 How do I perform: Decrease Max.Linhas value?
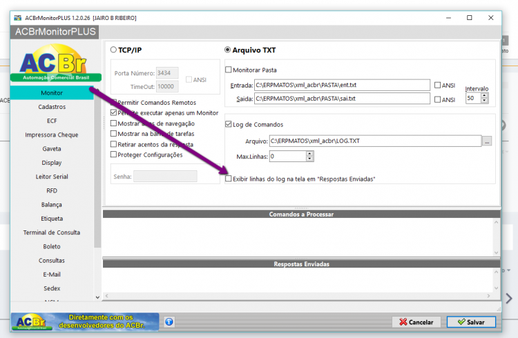309,159
